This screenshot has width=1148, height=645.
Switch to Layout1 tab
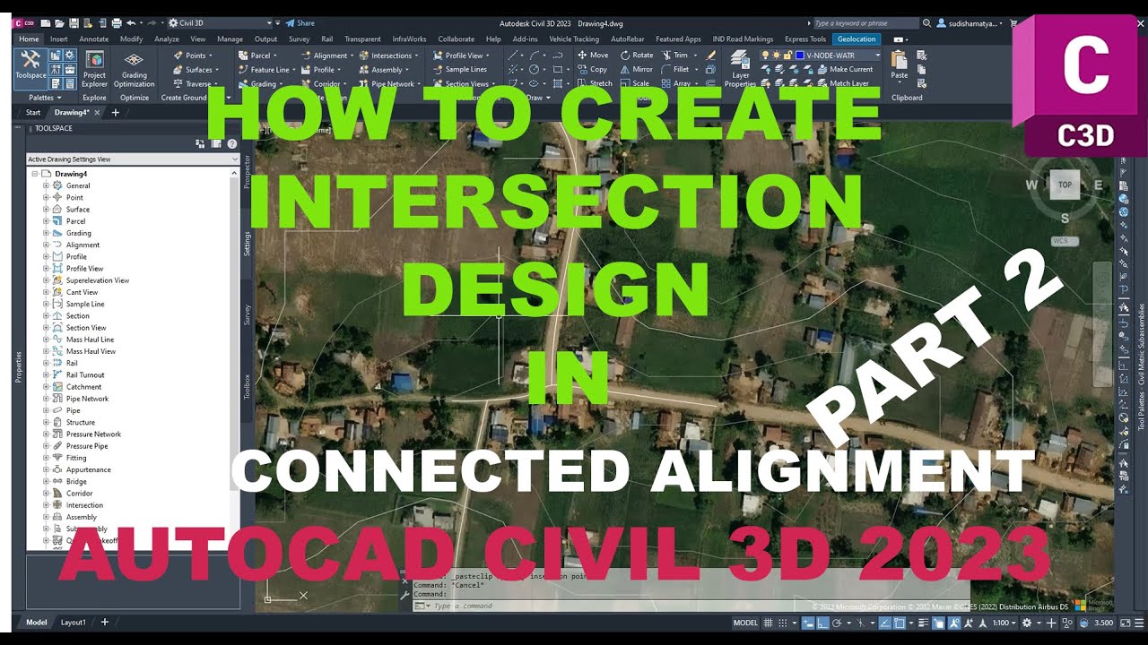[74, 622]
